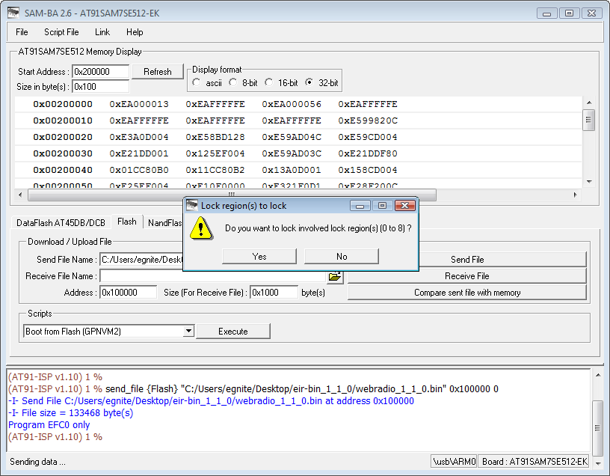Click the \usb\ARM0 status bar entry

(x=454, y=462)
